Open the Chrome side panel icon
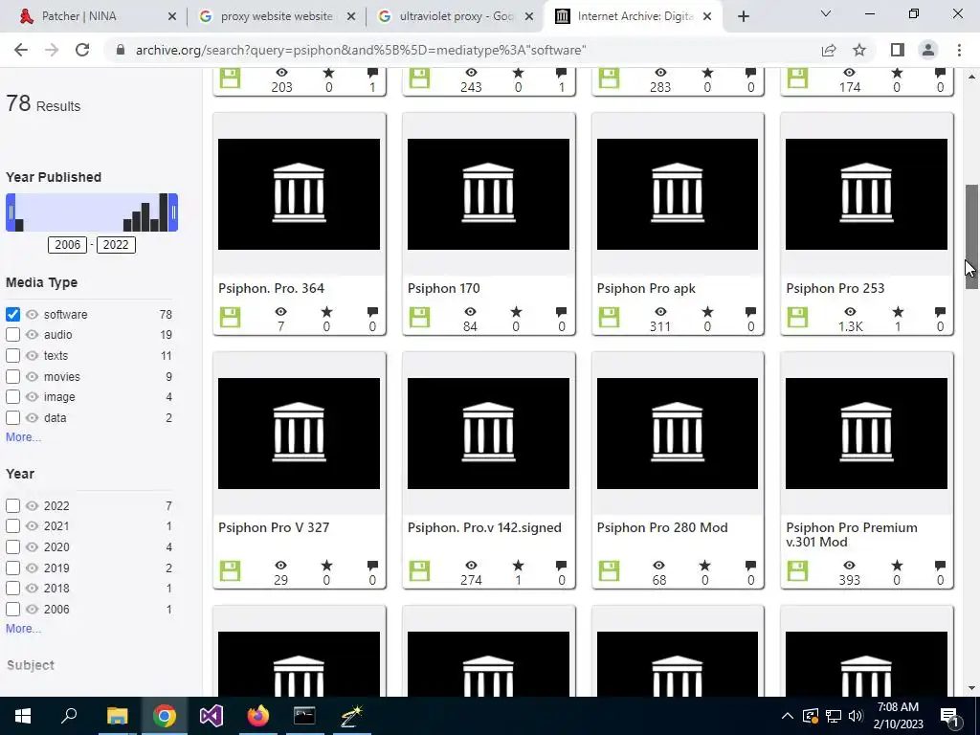This screenshot has height=735, width=980. point(898,50)
